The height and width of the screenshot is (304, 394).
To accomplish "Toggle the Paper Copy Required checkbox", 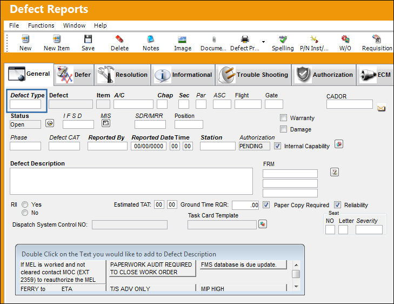I will tap(266, 204).
